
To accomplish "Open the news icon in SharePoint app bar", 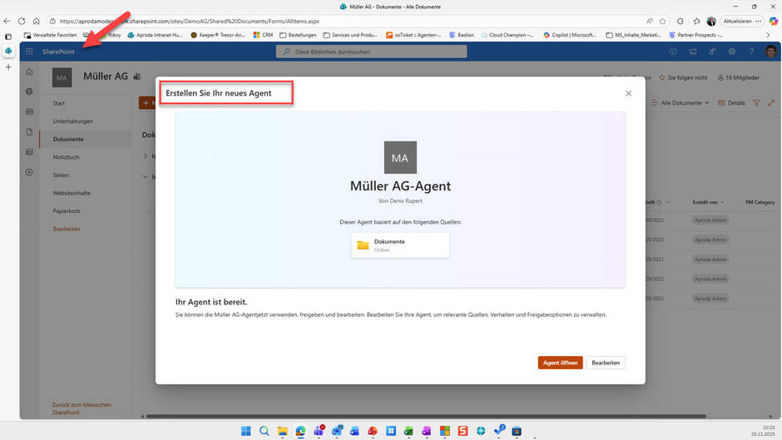I will (x=29, y=111).
